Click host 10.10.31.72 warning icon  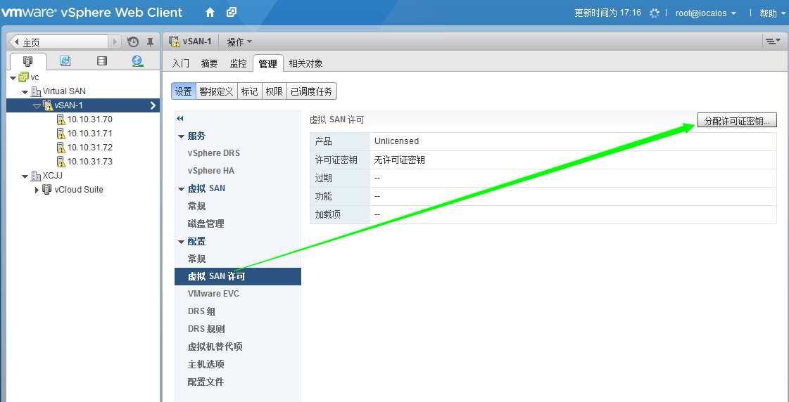pos(61,148)
